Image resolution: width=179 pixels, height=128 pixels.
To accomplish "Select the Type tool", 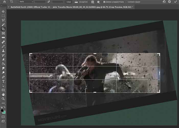I will 3,81.
